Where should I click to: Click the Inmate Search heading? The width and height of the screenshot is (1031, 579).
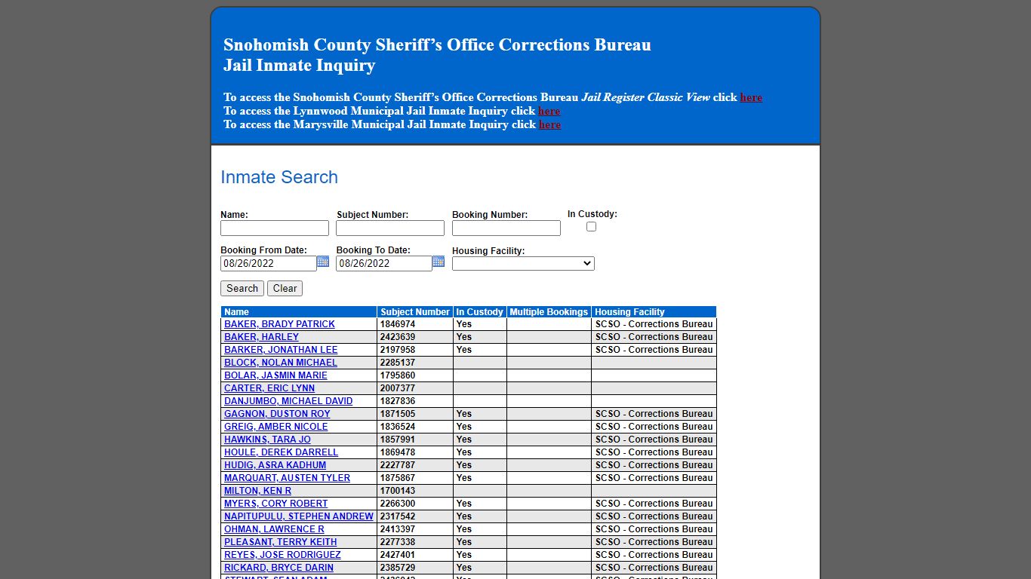coord(279,177)
